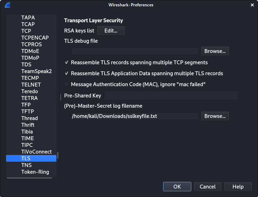
Task: Toggle Reassemble TLS records spanning TCP segments
Action: [67, 62]
